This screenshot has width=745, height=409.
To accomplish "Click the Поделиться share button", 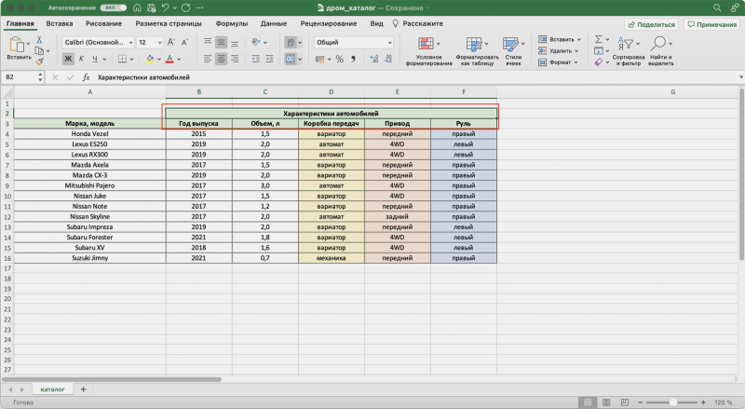I will point(651,25).
